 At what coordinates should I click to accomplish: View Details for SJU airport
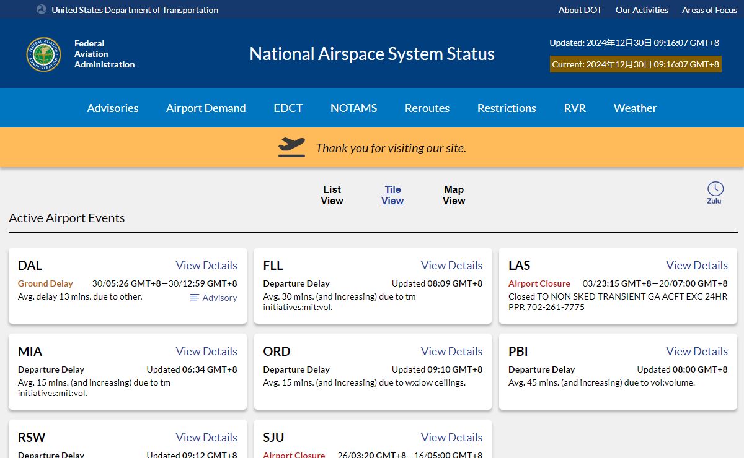pyautogui.click(x=451, y=437)
